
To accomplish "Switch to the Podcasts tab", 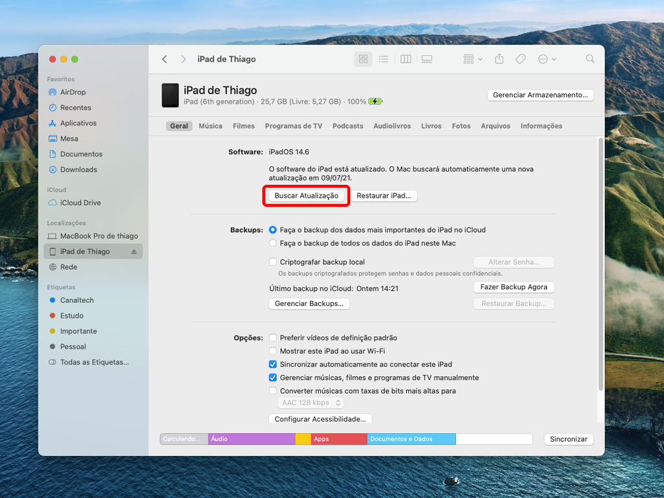I will (x=348, y=126).
